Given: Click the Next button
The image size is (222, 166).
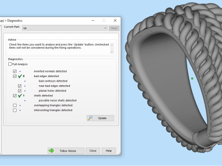Looking at the screenshot, I should [x=114, y=28].
